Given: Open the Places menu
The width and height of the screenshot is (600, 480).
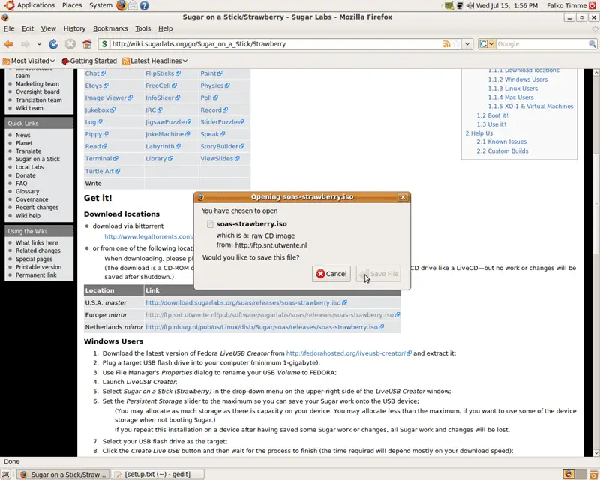Looking at the screenshot, I should click(x=72, y=5).
